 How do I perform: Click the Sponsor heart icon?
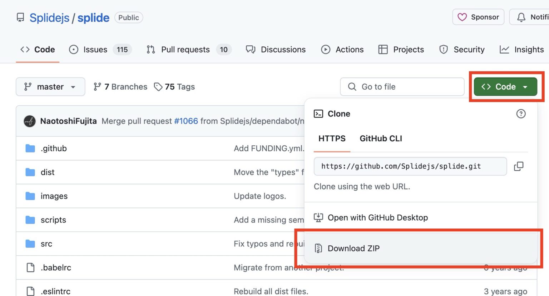pos(462,17)
